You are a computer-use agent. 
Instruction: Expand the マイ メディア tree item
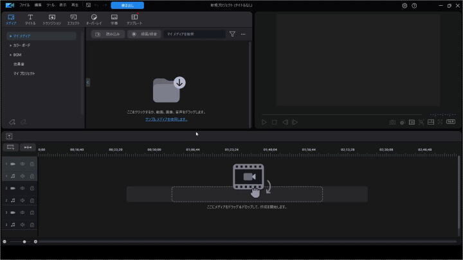(x=11, y=36)
